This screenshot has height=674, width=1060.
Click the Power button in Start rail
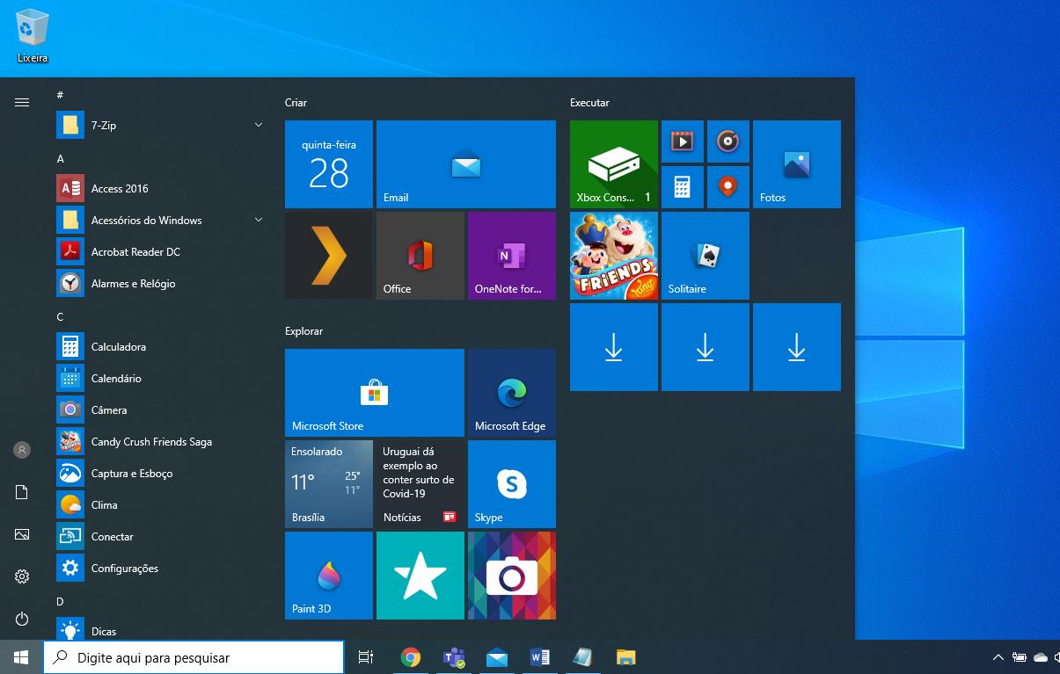22,619
